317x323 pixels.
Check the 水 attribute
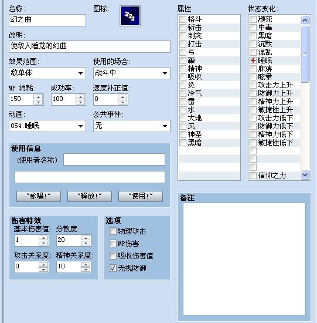coord(183,110)
